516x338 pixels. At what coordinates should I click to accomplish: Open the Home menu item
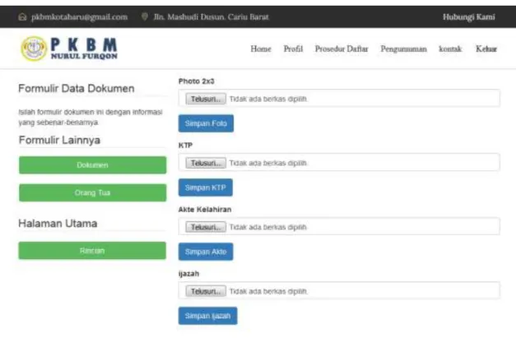[261, 49]
